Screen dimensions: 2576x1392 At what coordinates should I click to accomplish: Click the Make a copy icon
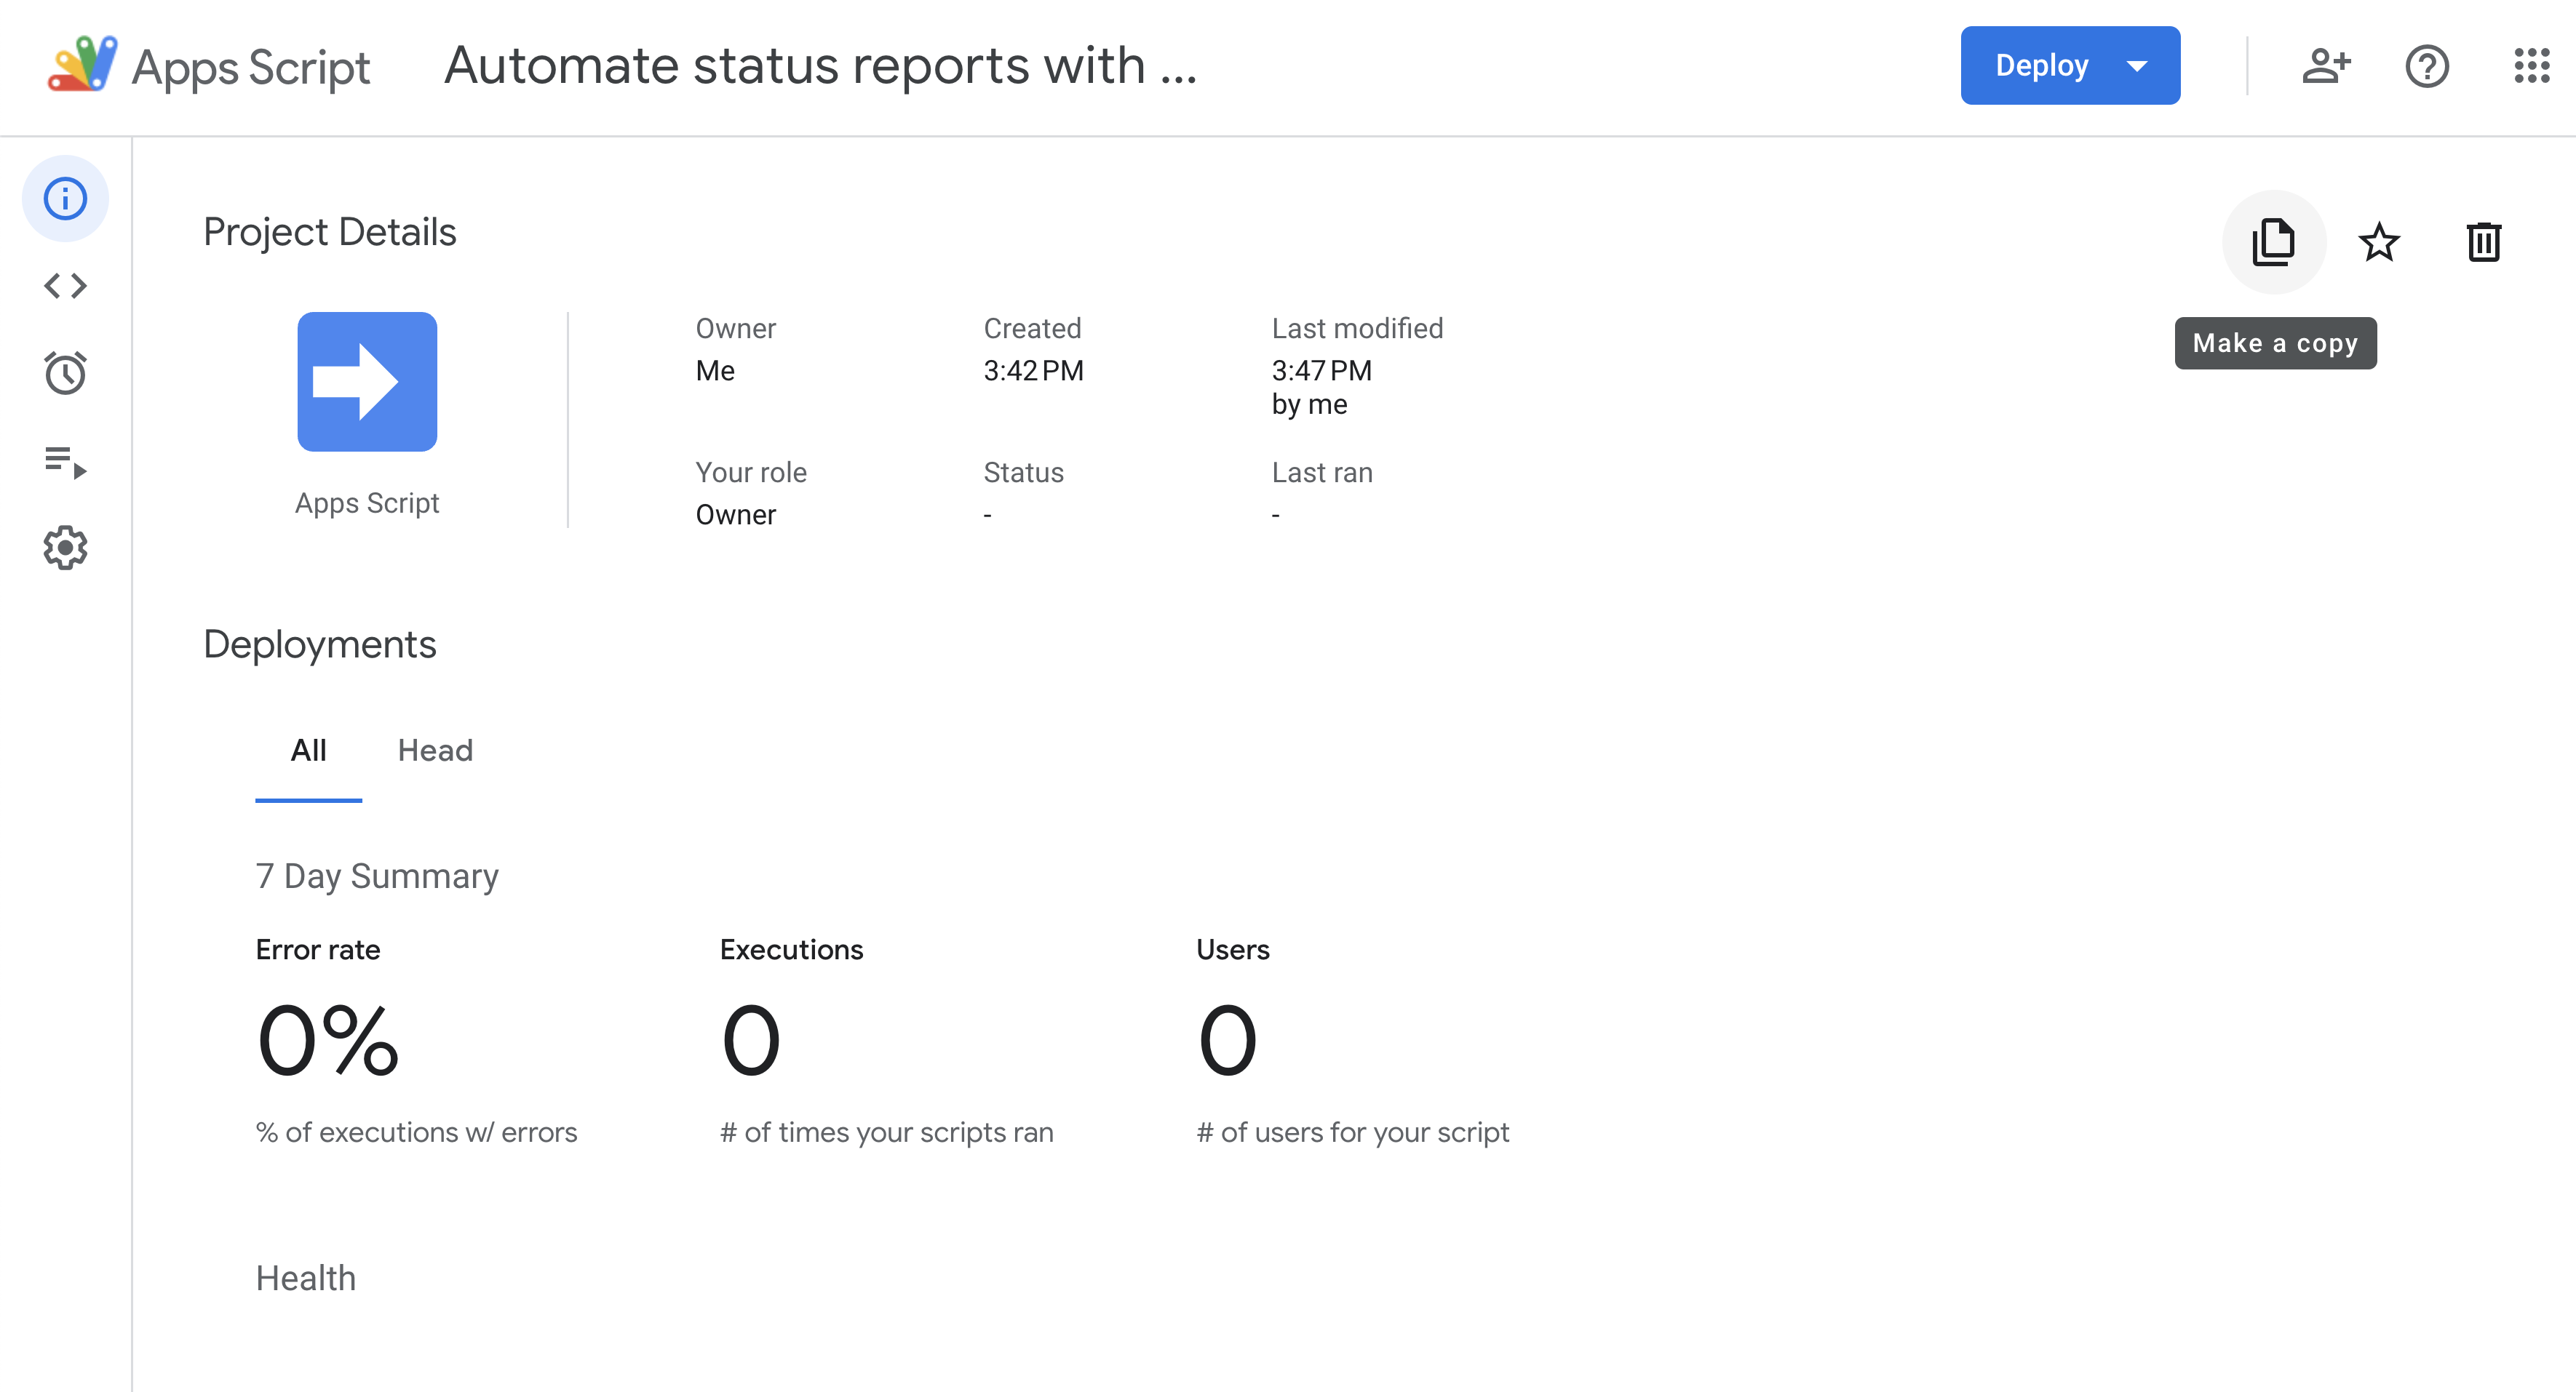(x=2273, y=240)
